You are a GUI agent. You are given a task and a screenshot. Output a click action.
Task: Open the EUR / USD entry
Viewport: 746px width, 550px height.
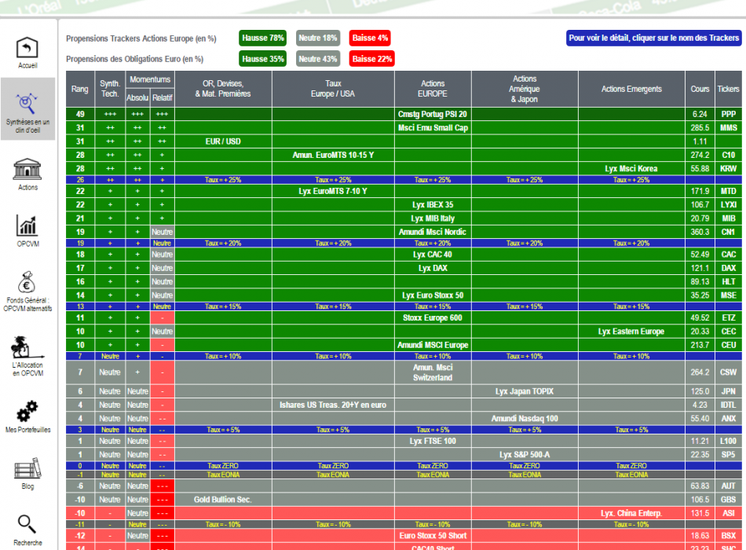(x=223, y=141)
